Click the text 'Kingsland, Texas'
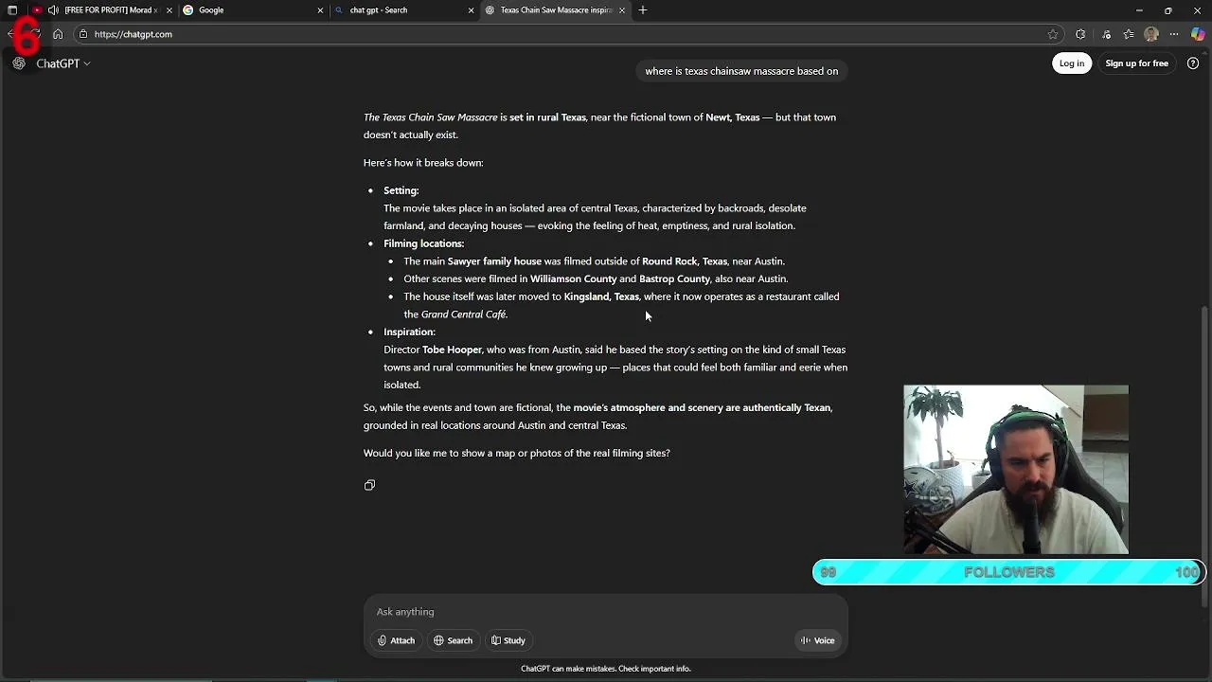The width and height of the screenshot is (1212, 682). point(601,296)
